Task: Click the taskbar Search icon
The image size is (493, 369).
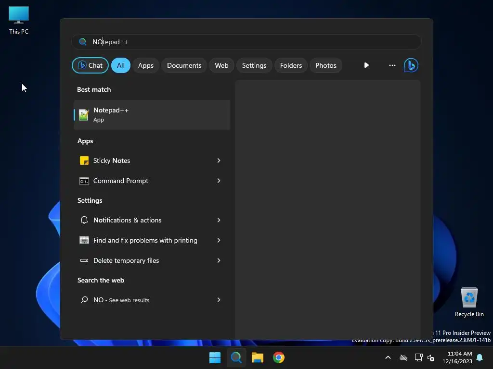Action: 236,357
